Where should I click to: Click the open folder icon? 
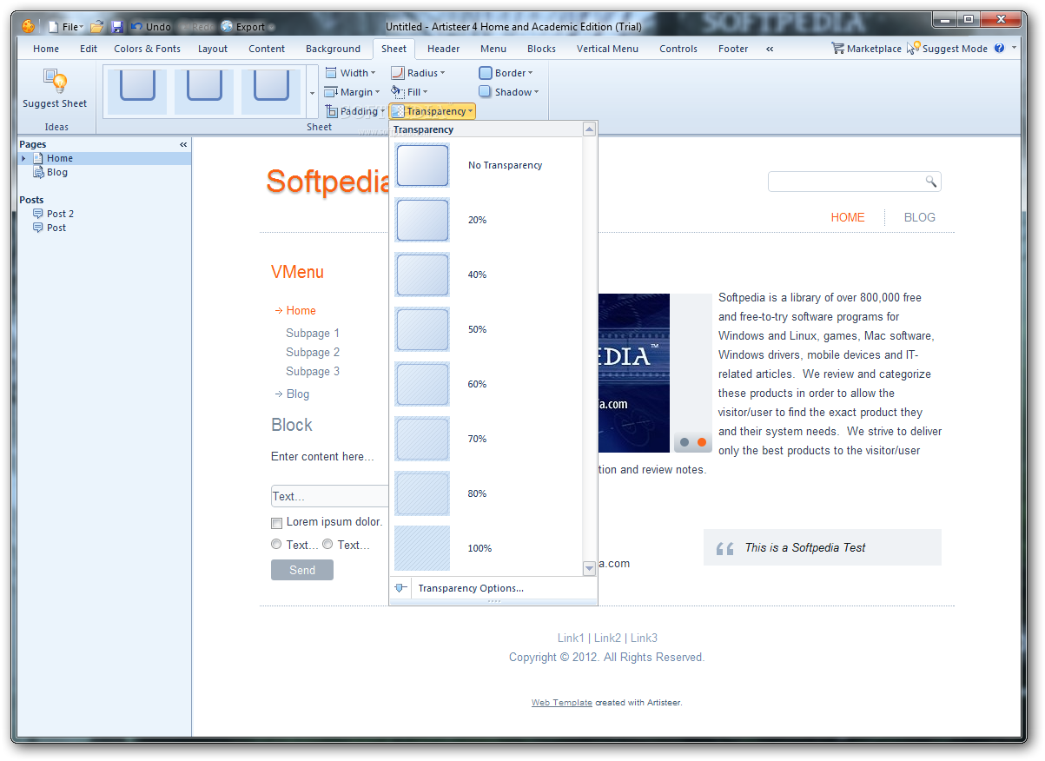tap(97, 27)
